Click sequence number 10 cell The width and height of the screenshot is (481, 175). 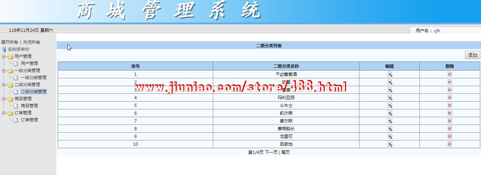pyautogui.click(x=135, y=144)
